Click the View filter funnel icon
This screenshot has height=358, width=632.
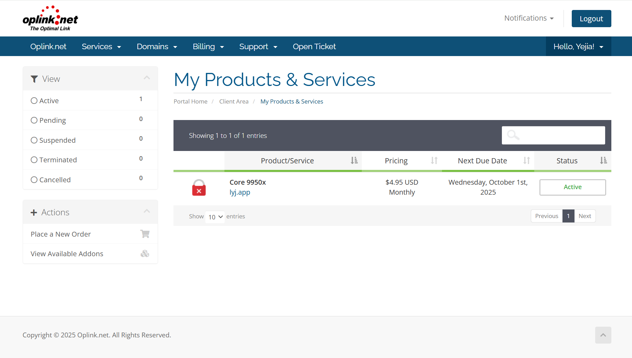click(x=34, y=79)
